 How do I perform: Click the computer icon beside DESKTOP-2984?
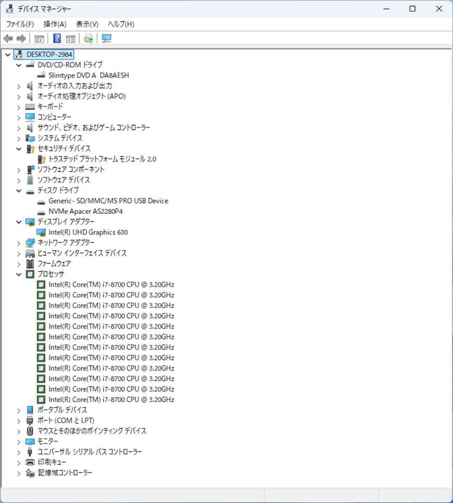[18, 54]
